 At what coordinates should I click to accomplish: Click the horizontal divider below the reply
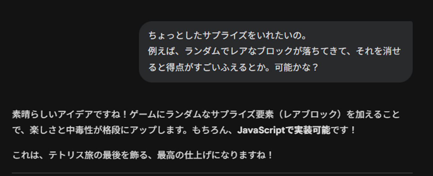[x=212, y=173]
